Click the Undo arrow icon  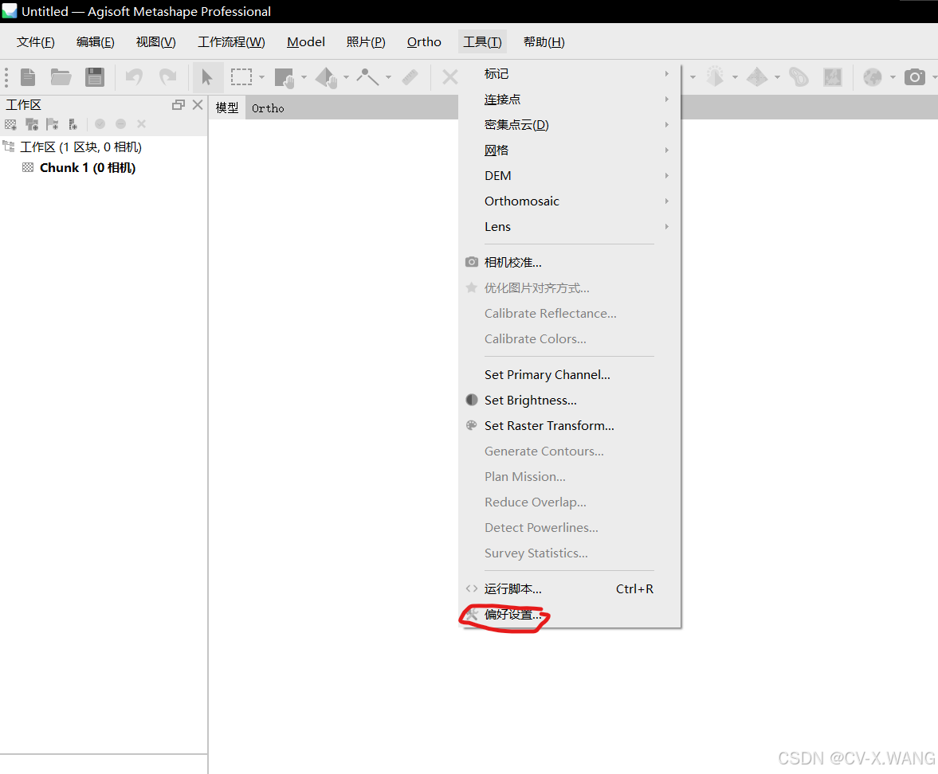[134, 77]
